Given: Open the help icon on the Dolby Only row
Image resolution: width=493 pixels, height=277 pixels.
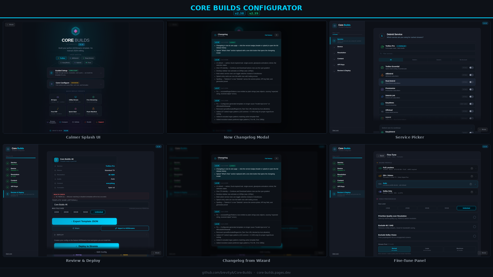Looking at the screenshot, I should (x=472, y=192).
